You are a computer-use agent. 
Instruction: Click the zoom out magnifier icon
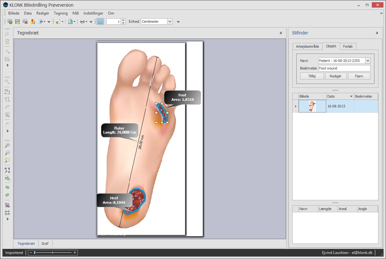[x=7, y=153]
